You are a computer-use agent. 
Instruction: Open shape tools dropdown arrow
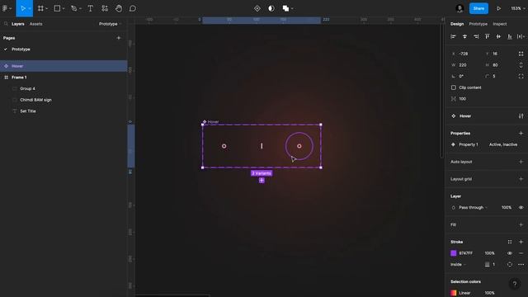[64, 9]
